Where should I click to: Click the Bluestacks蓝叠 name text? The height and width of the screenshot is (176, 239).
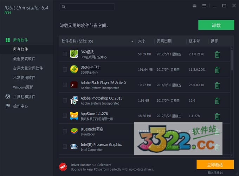(x=92, y=129)
